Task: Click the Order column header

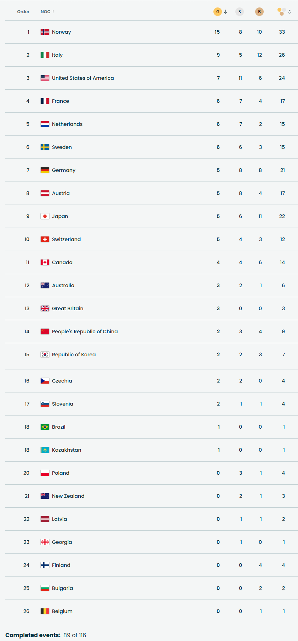Action: (x=23, y=12)
